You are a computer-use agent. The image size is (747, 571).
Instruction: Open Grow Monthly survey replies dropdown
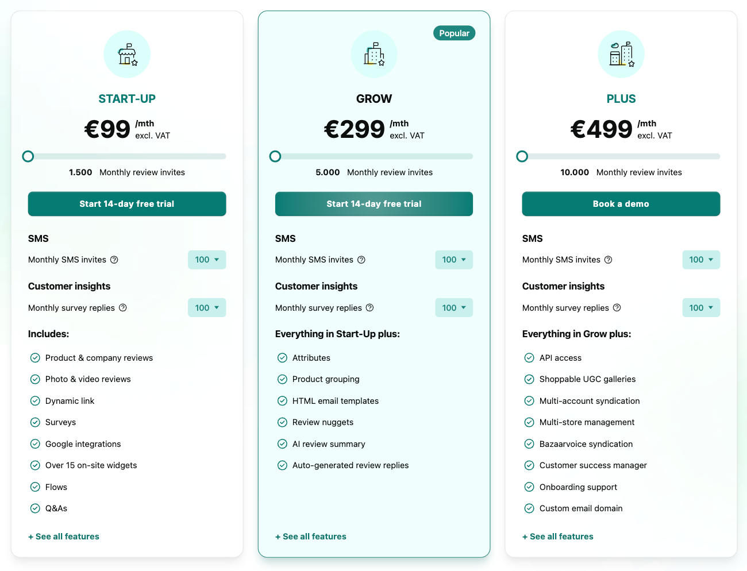pos(454,308)
